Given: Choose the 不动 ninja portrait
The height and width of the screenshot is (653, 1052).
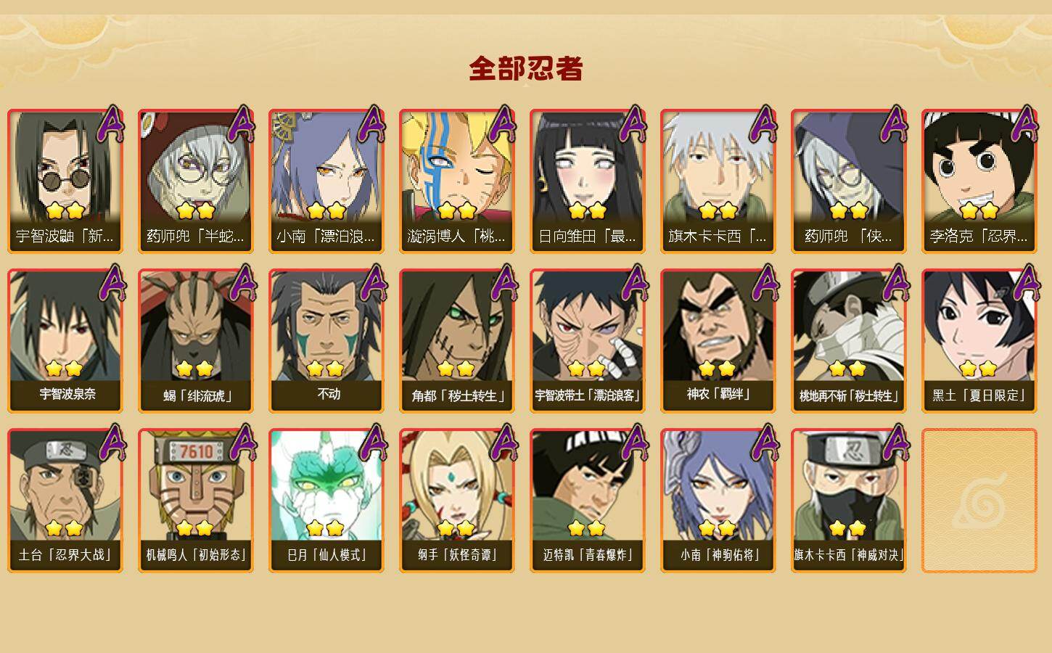Looking at the screenshot, I should pyautogui.click(x=326, y=340).
